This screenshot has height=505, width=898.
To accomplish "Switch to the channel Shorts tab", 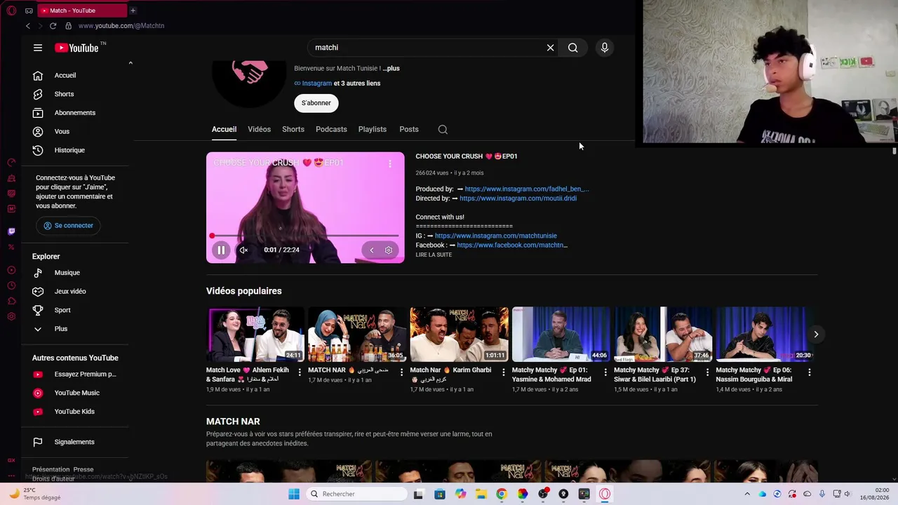I will coord(293,130).
